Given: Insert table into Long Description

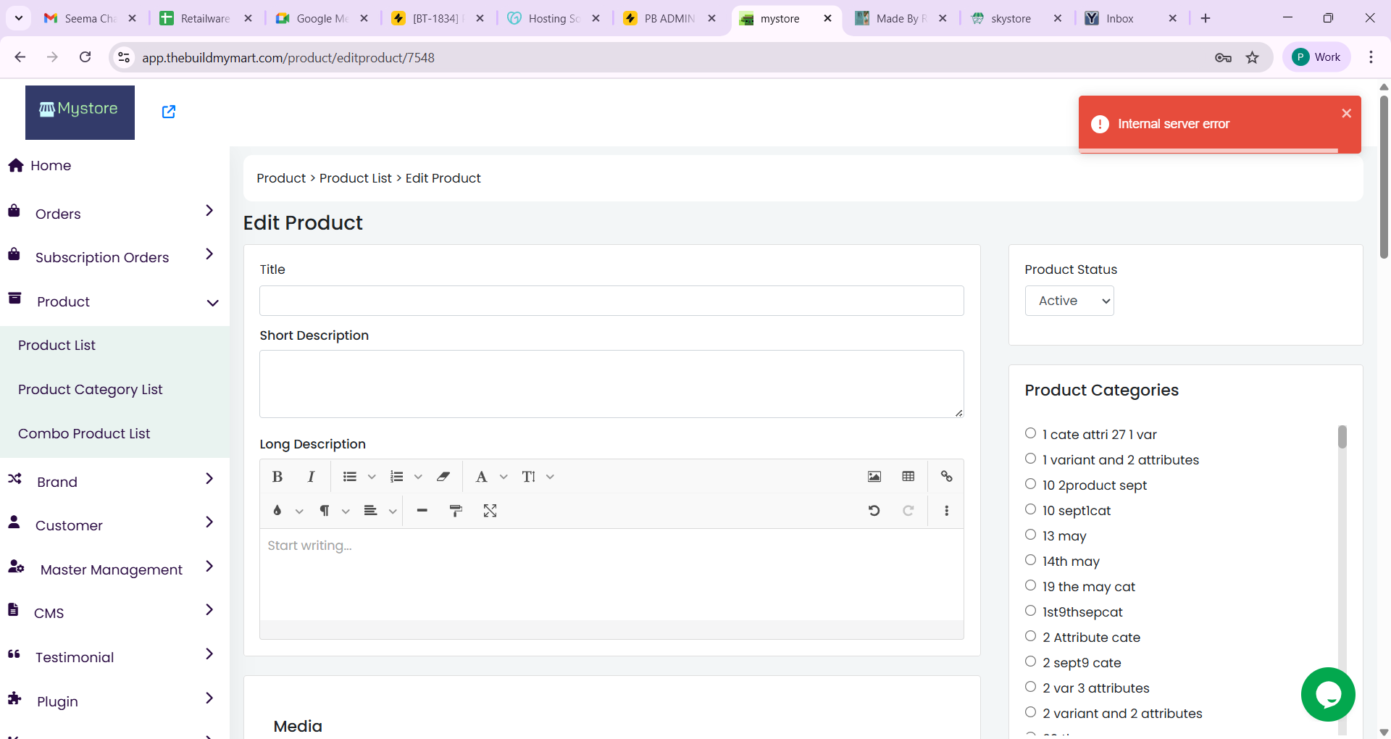Looking at the screenshot, I should click(908, 477).
